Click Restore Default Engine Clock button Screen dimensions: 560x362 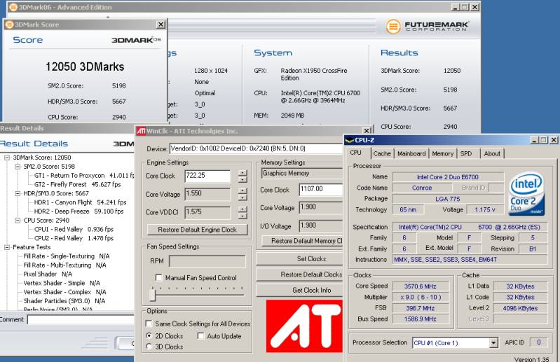[197, 230]
